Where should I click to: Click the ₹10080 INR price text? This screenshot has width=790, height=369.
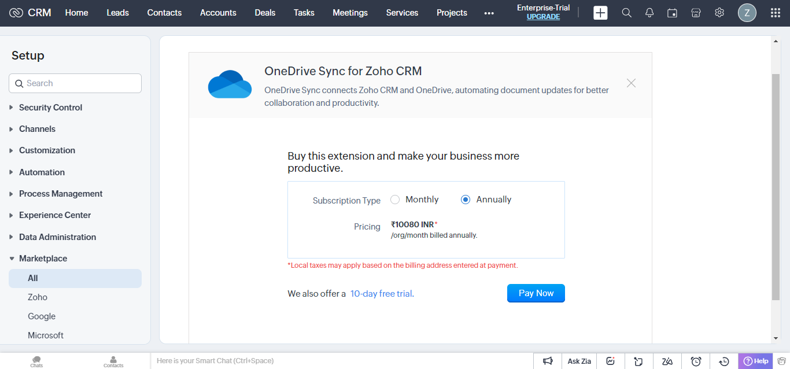coord(412,224)
